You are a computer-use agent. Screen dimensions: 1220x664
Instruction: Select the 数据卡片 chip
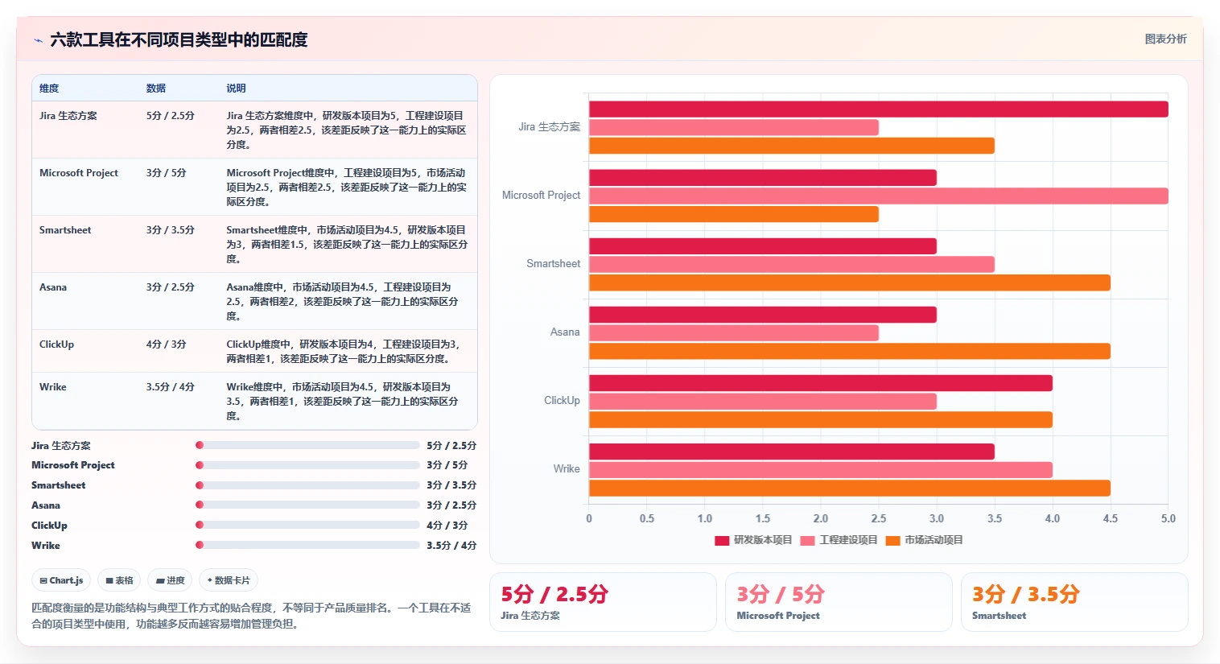229,580
